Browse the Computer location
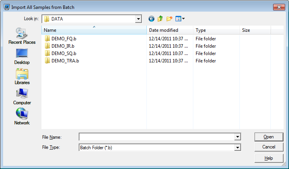289x169 pixels. click(22, 97)
